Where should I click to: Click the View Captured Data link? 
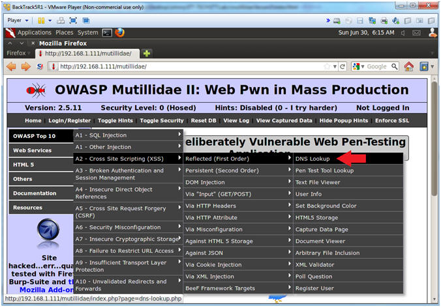pyautogui.click(x=284, y=120)
